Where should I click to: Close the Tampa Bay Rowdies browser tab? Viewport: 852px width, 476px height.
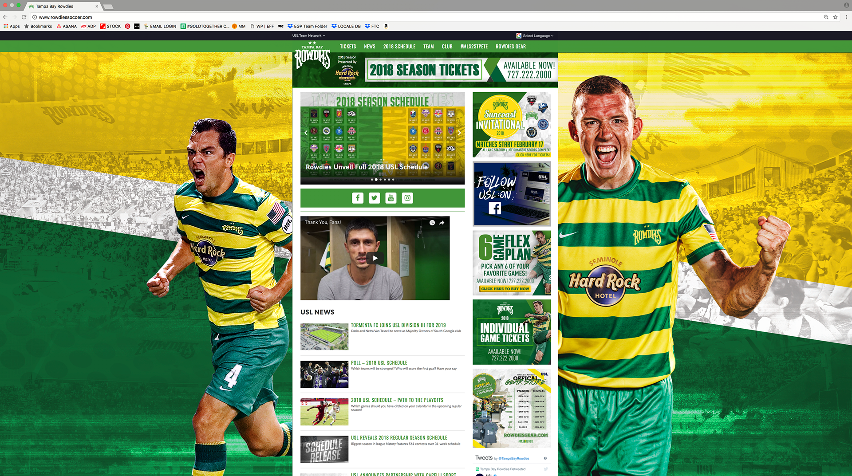[x=97, y=7]
